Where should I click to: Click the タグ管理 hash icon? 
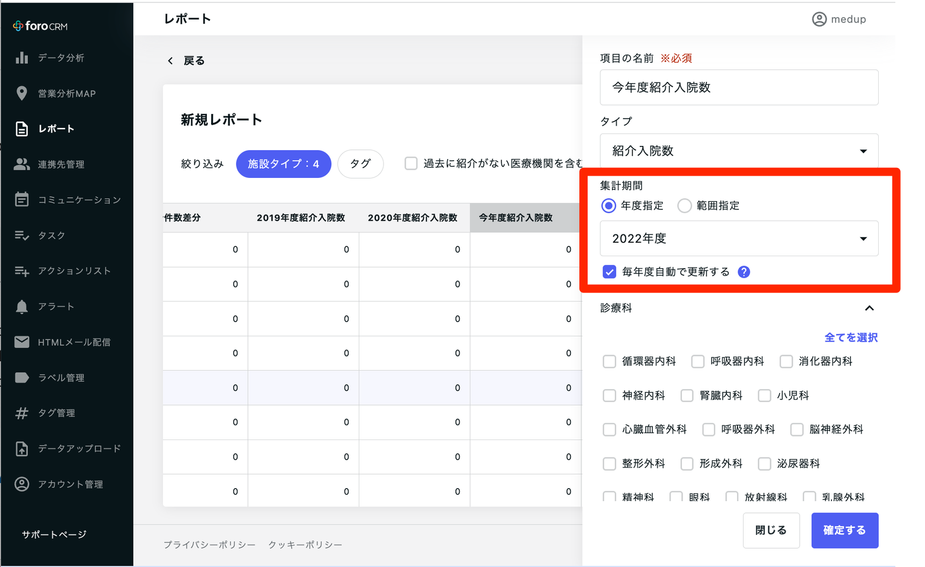pos(22,413)
